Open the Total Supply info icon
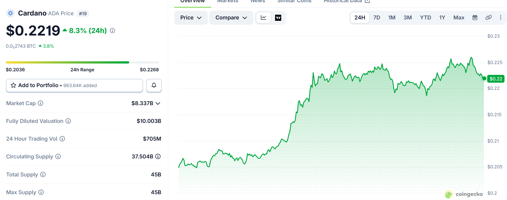The width and height of the screenshot is (507, 200). click(43, 174)
